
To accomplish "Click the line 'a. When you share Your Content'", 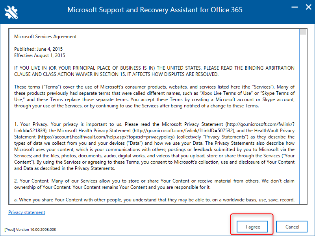I will 154,200.
